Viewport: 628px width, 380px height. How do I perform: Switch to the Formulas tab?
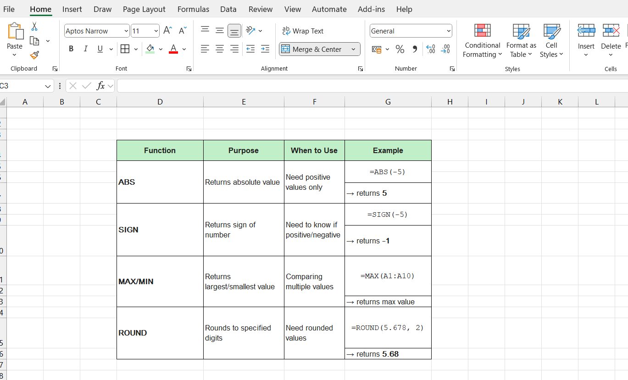click(x=193, y=9)
